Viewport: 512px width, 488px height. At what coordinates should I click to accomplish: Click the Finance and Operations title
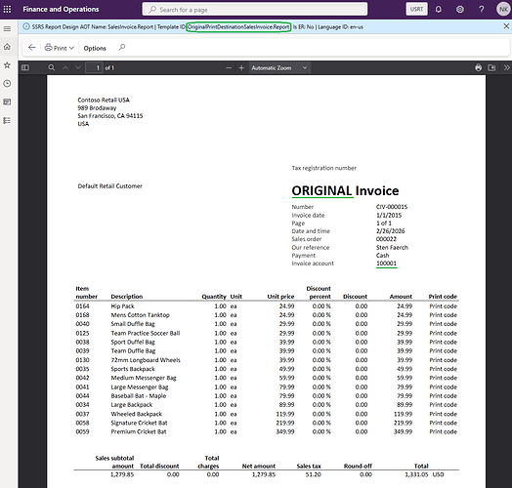tap(61, 9)
